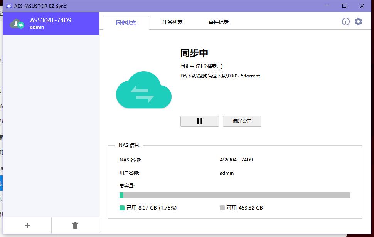This screenshot has width=374, height=237.
Task: Click the teal cloud sync icon
Action: coord(144,90)
